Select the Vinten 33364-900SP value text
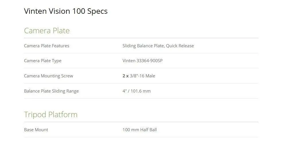Viewport: 285px width, 145px height. point(143,61)
